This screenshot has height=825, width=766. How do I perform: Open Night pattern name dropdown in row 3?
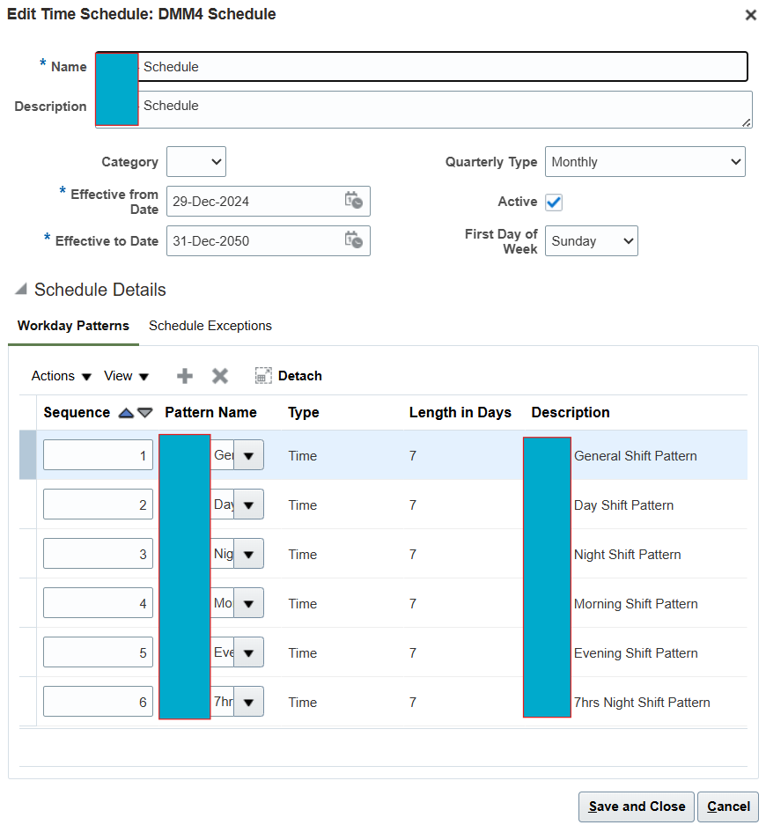tap(249, 554)
